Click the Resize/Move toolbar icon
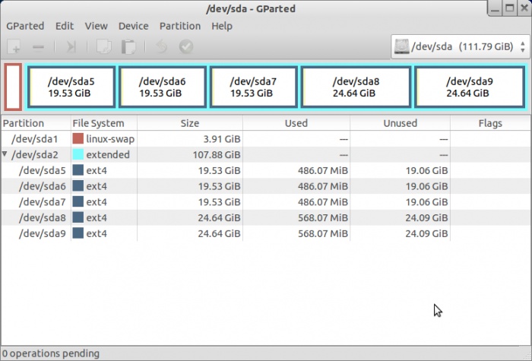532x361 pixels. pos(71,47)
